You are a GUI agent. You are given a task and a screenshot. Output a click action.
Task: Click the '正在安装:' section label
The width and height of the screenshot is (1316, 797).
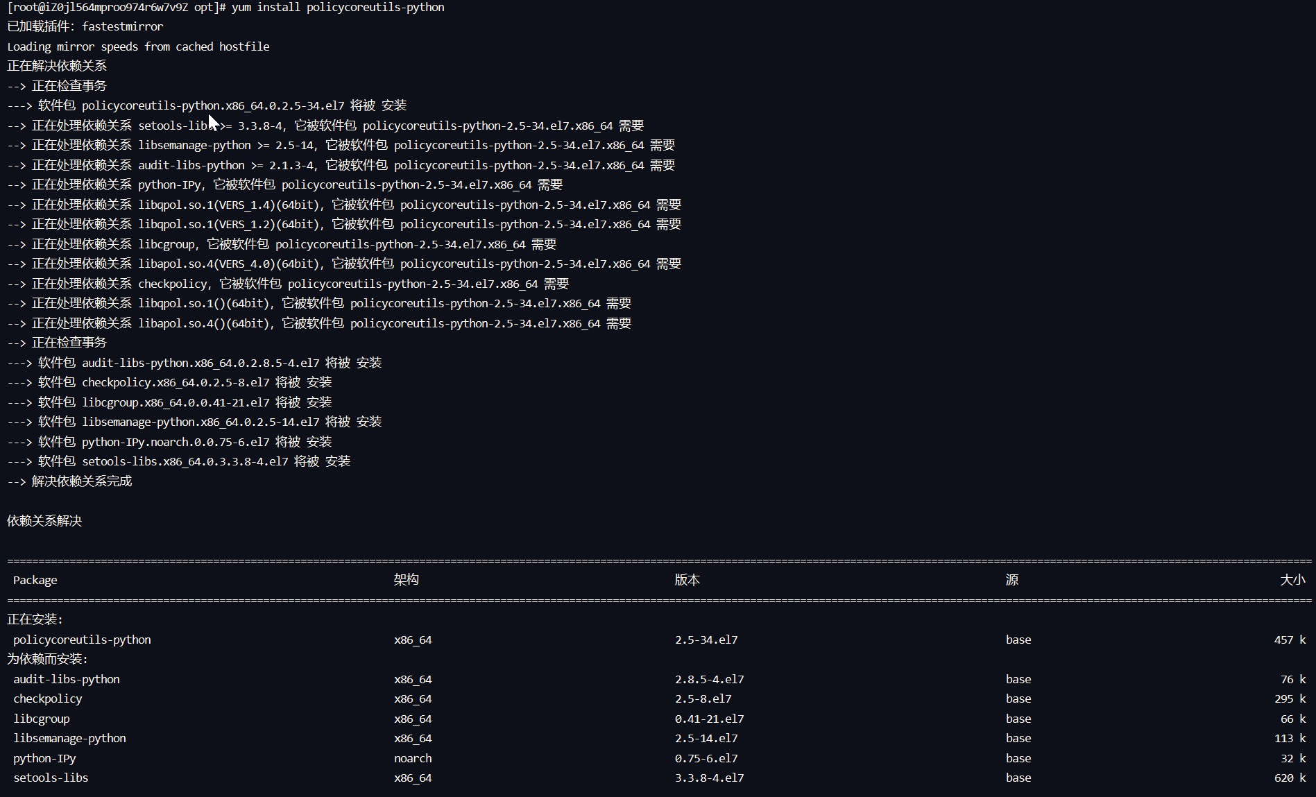click(35, 619)
